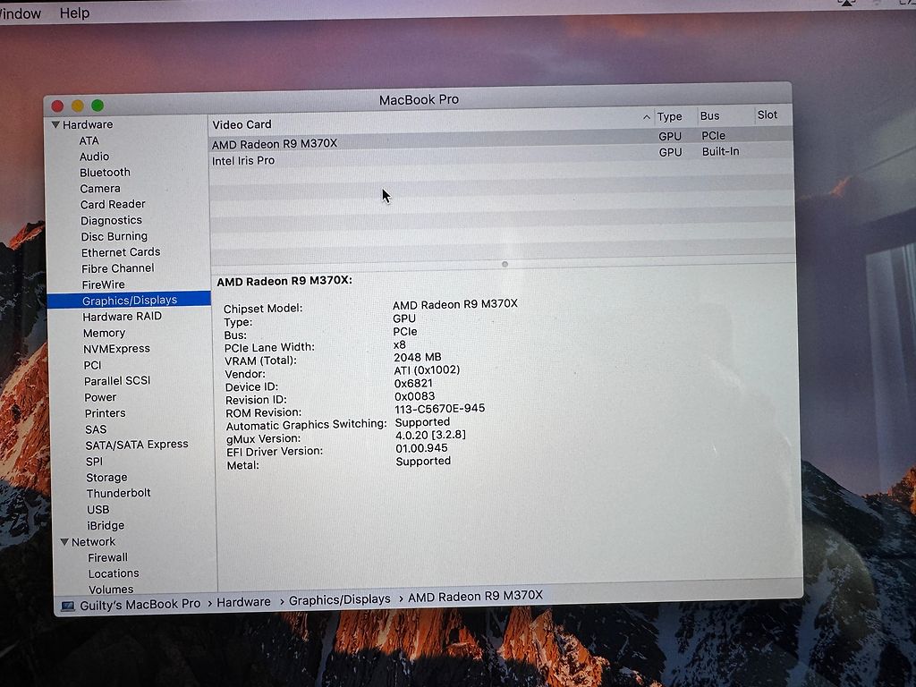The image size is (916, 687).
Task: Collapse the Hardware section triangle
Action: 56,124
